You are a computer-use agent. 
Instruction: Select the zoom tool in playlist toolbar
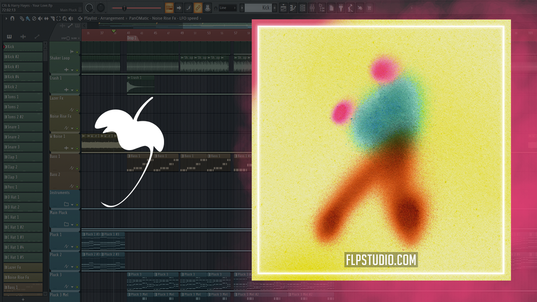tap(65, 18)
